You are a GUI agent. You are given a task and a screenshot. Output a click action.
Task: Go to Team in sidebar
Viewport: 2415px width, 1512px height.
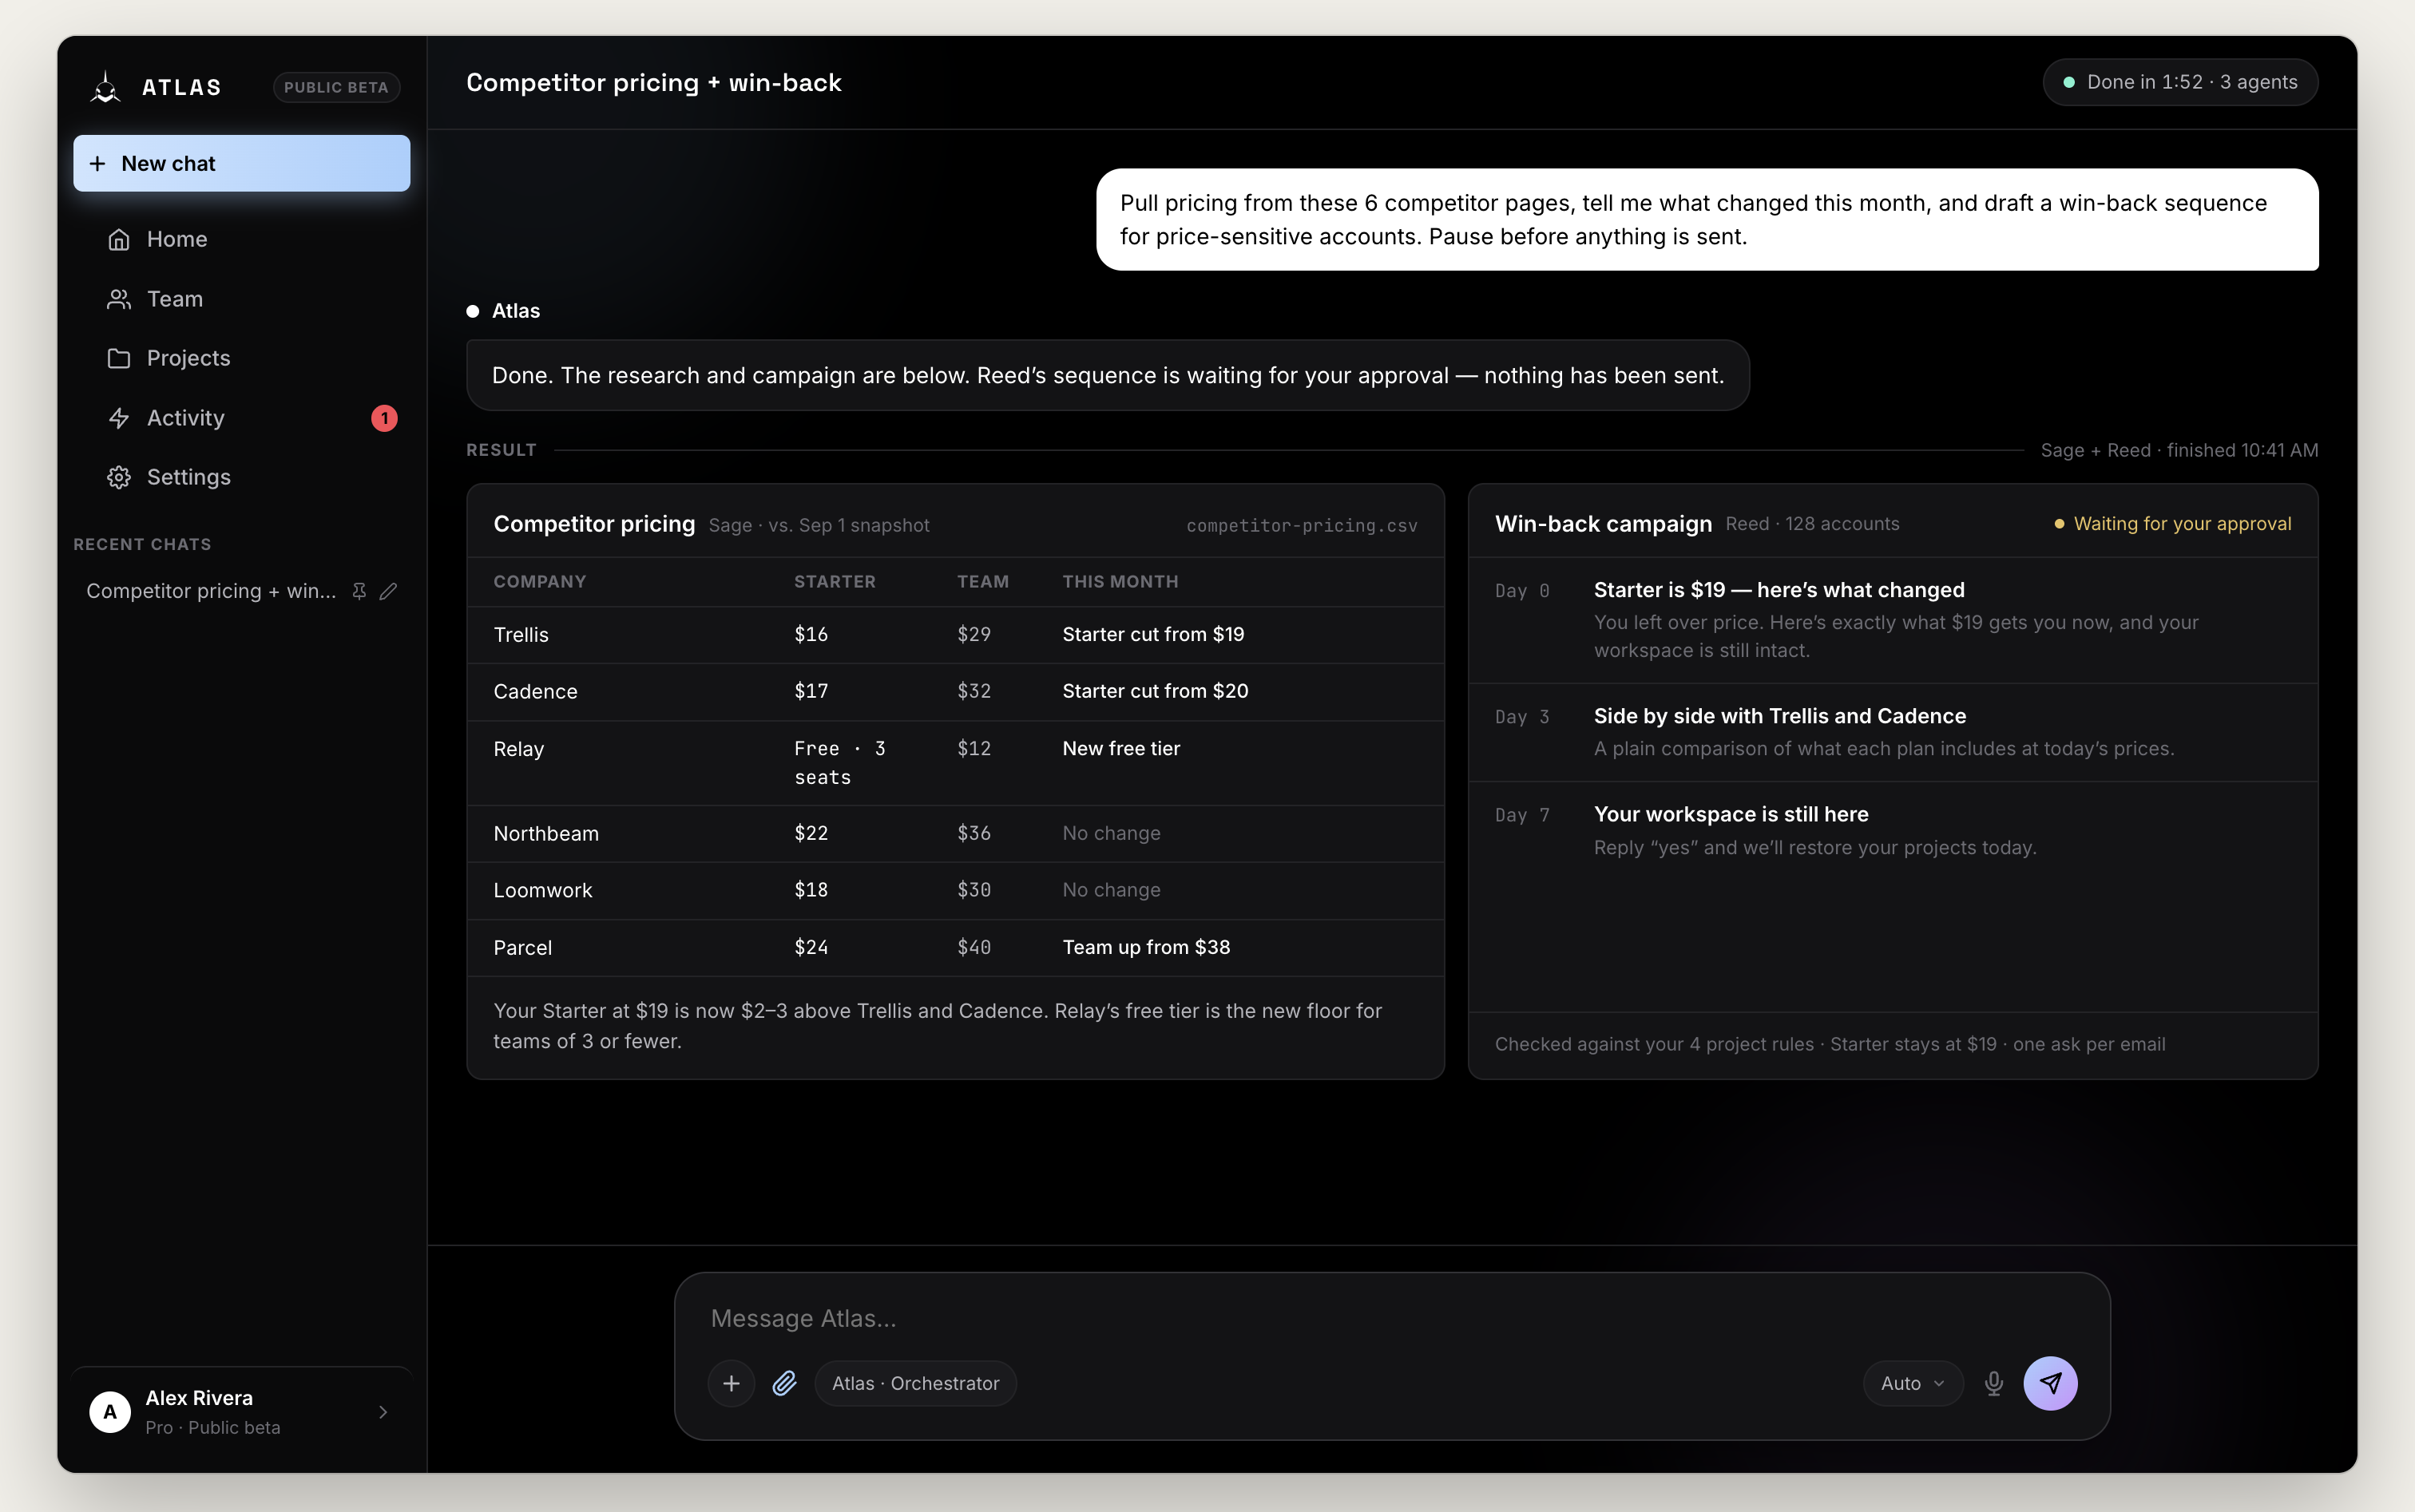tap(241, 299)
